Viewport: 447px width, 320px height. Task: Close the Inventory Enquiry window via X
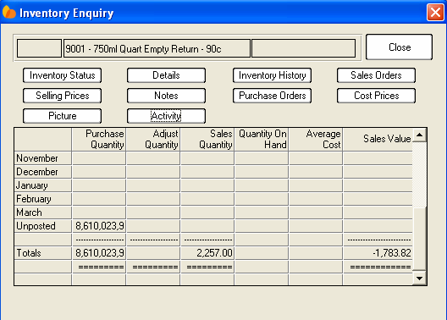(x=435, y=13)
